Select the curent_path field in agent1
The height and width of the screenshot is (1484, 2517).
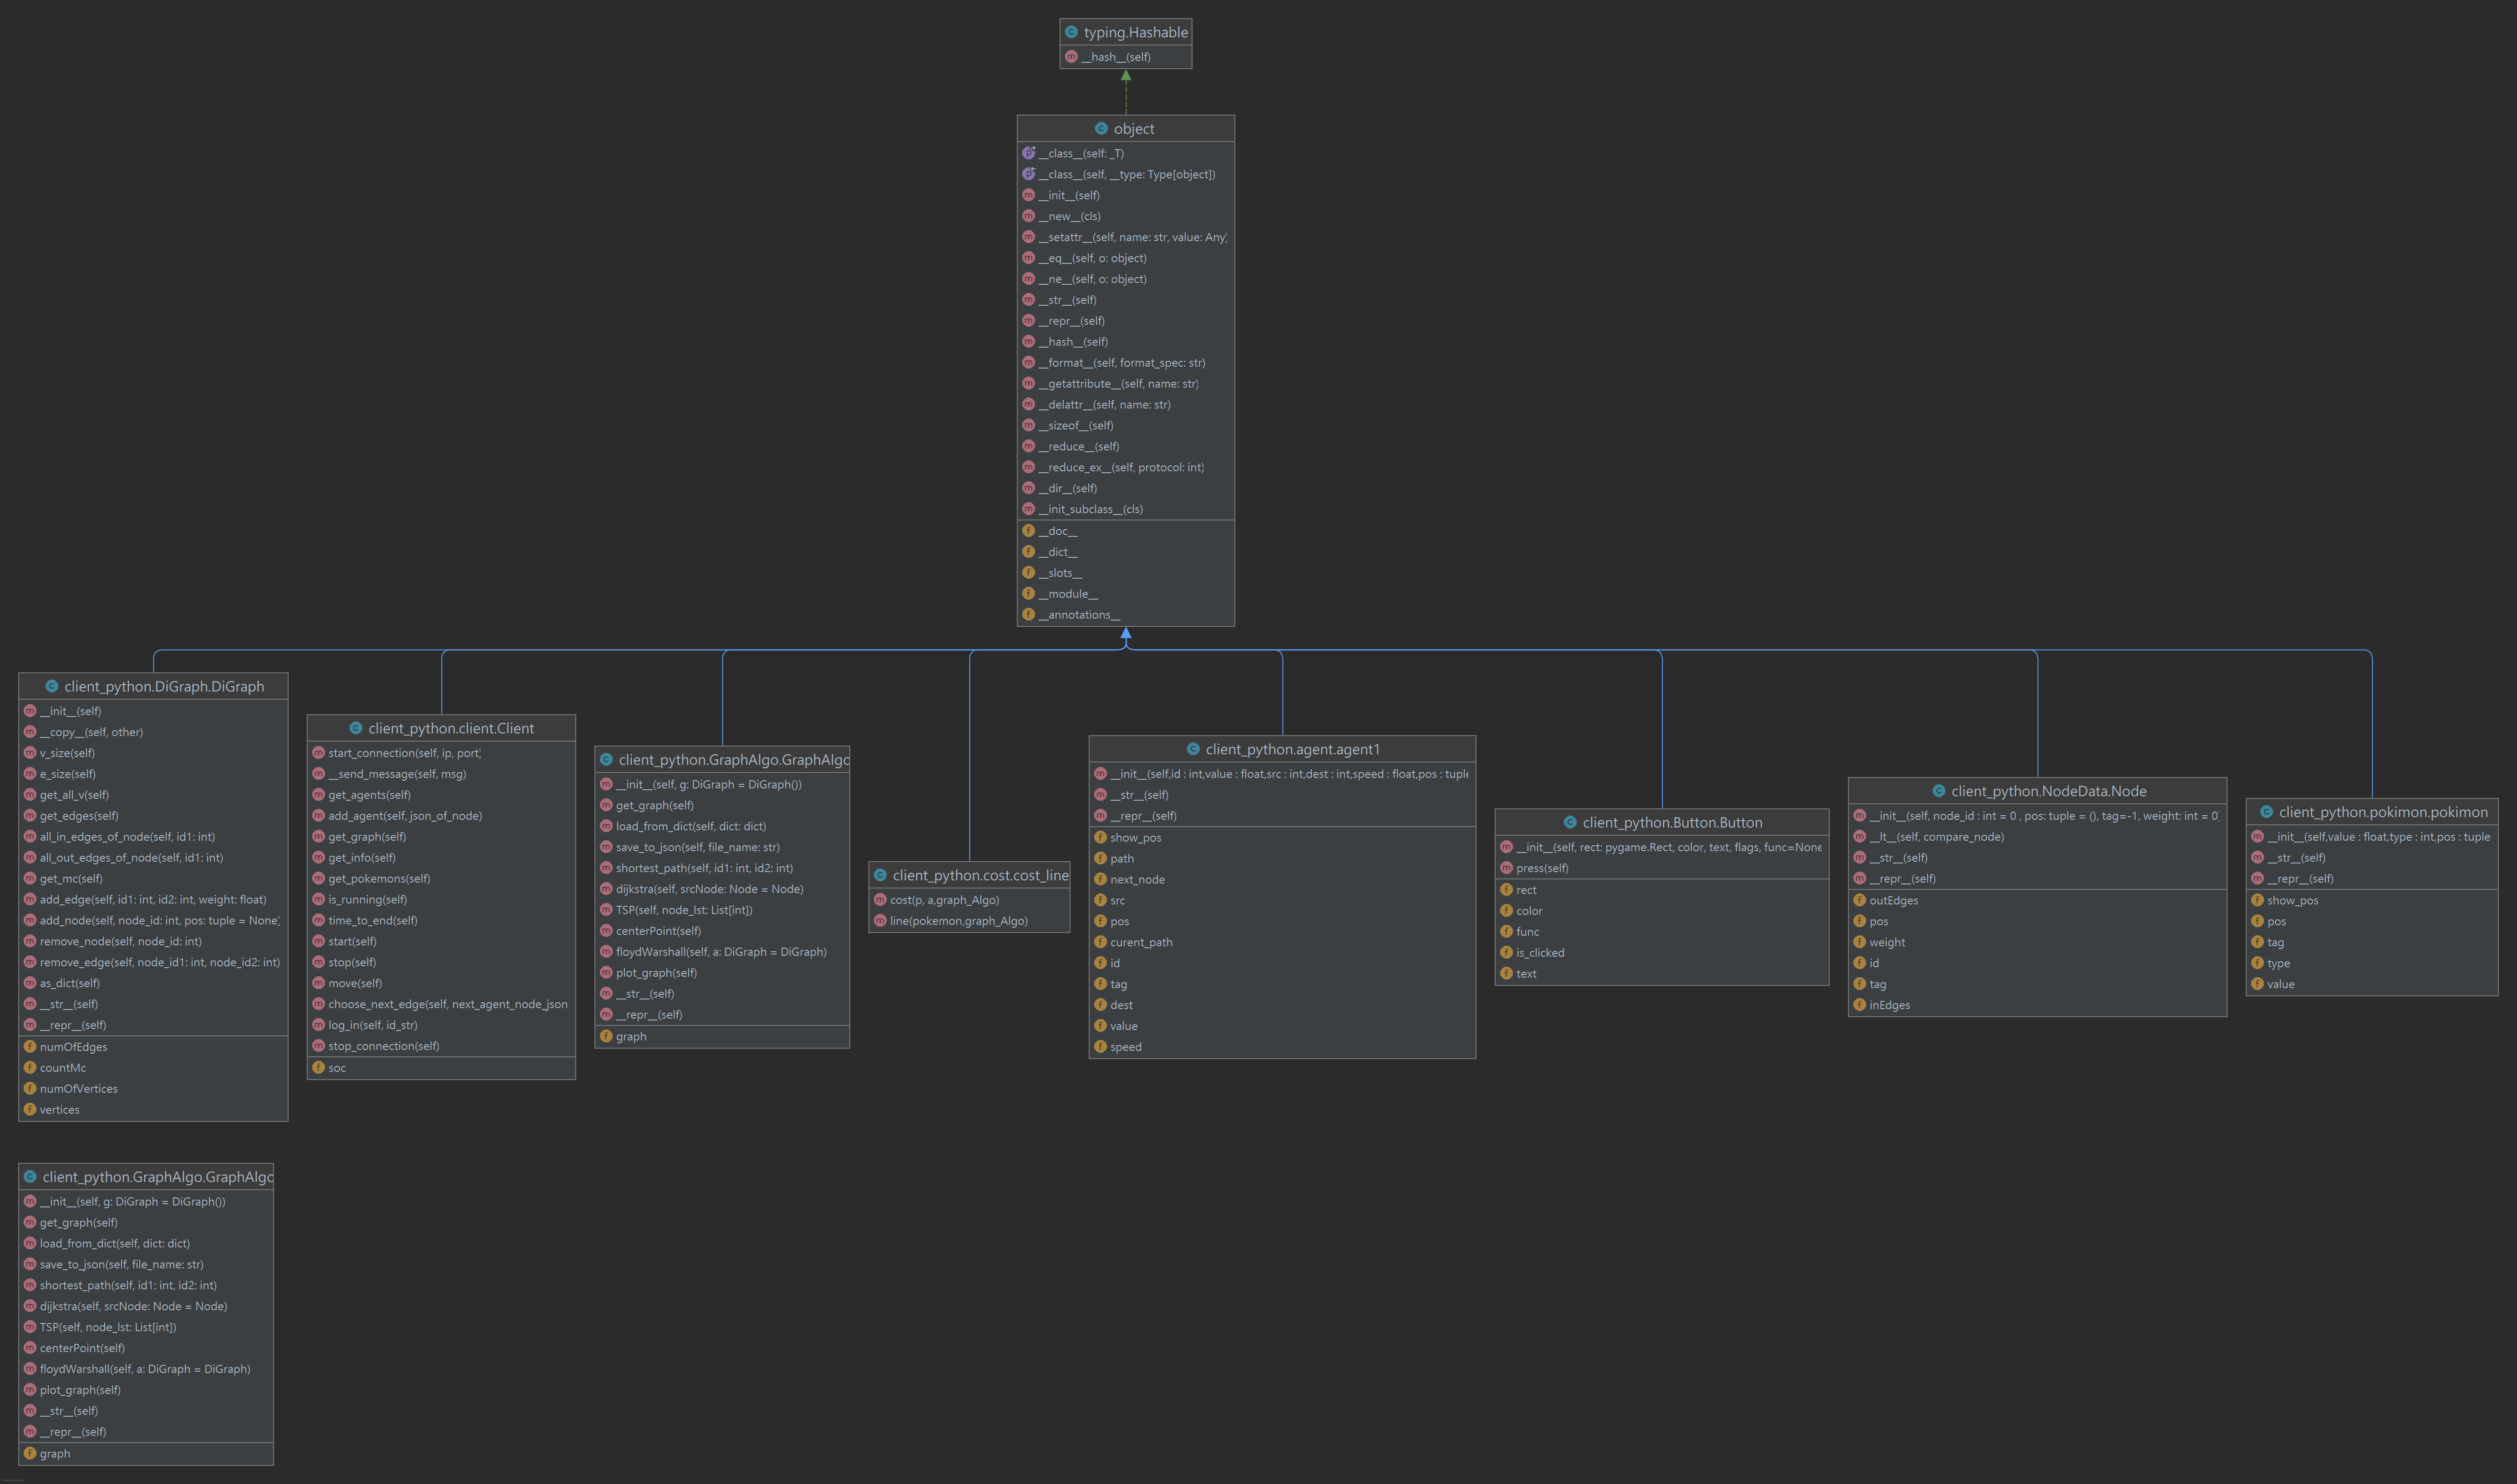(x=1141, y=942)
